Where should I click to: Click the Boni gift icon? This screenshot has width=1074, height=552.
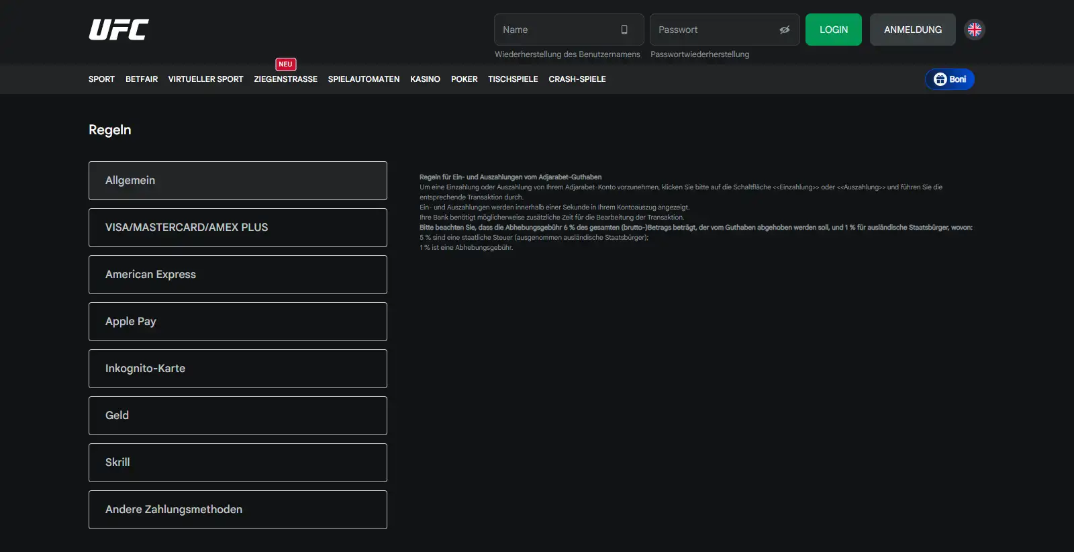pyautogui.click(x=940, y=79)
